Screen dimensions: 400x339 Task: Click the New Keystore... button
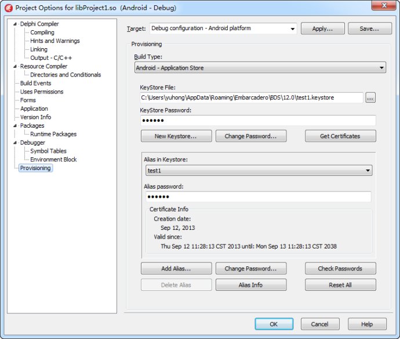tap(176, 136)
